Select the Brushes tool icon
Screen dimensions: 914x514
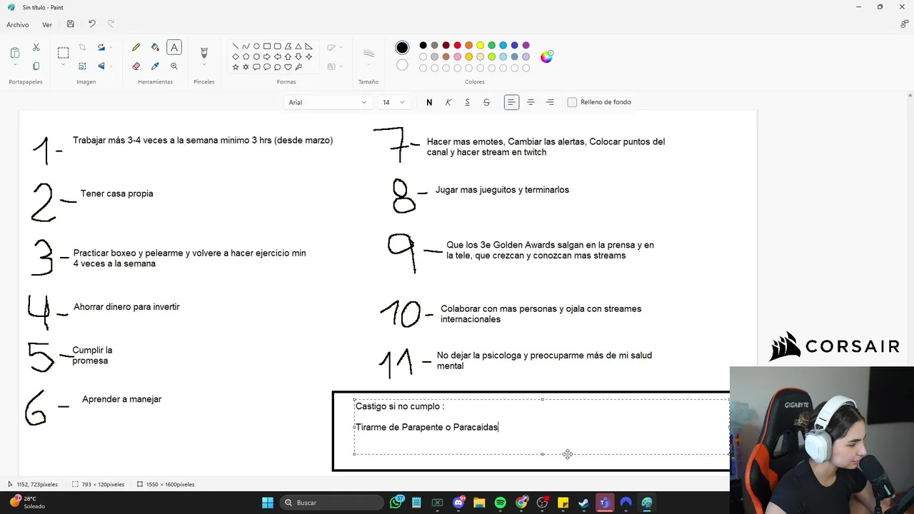coord(204,53)
